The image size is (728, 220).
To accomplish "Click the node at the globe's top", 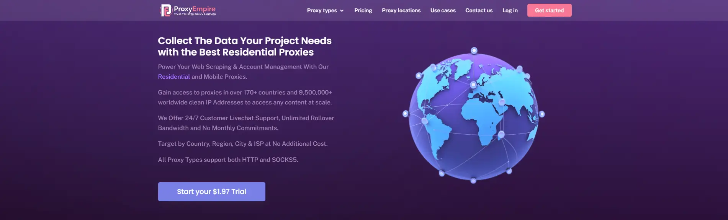I will pyautogui.click(x=474, y=51).
